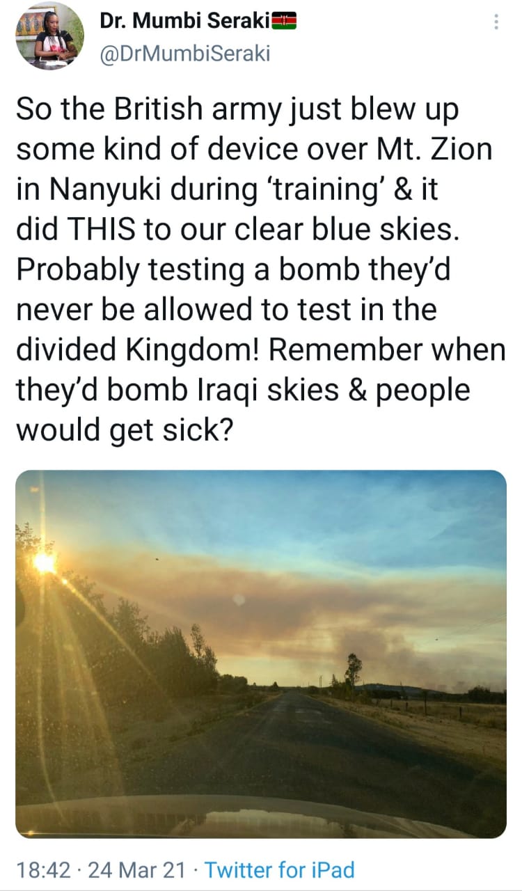Click the Kenyan flag emoji beside the name
This screenshot has width=522, height=891.
pos(284,22)
